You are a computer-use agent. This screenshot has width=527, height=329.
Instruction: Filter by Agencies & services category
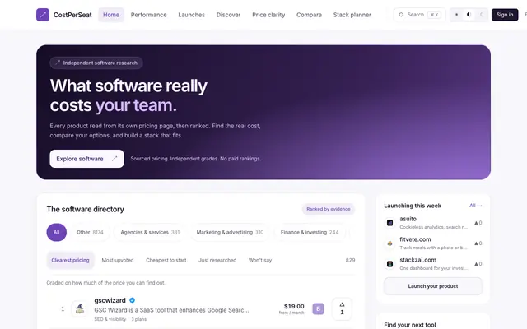150,232
